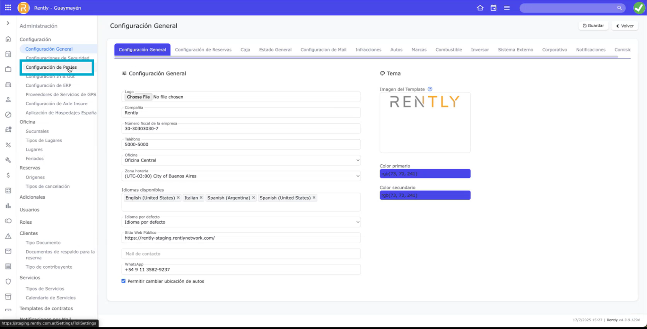Click the dollar sign sidebar icon
The image size is (647, 329).
pyautogui.click(x=8, y=175)
